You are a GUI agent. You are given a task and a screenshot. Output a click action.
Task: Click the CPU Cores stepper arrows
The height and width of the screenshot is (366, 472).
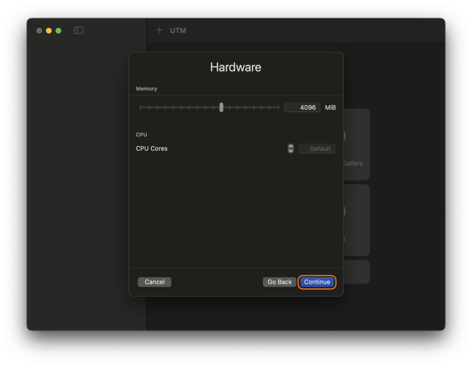click(x=290, y=148)
